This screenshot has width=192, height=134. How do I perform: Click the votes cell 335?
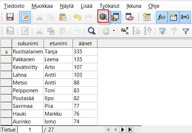coord(85,52)
